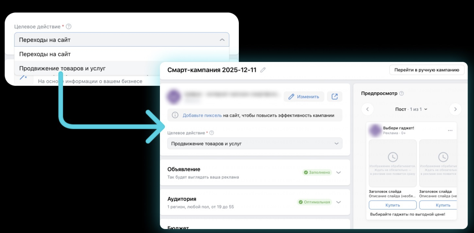Follow the Добавьте пиксель link
474x233 pixels.
[x=202, y=115]
